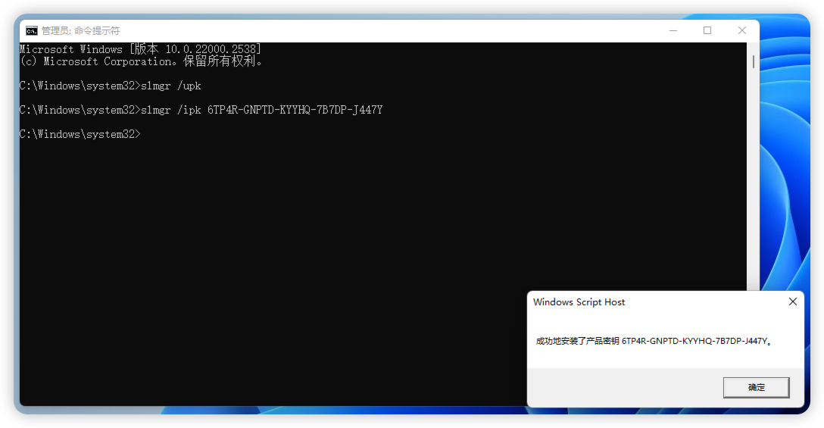
Task: Click the command prompt icon in the title bar
Action: (32, 30)
